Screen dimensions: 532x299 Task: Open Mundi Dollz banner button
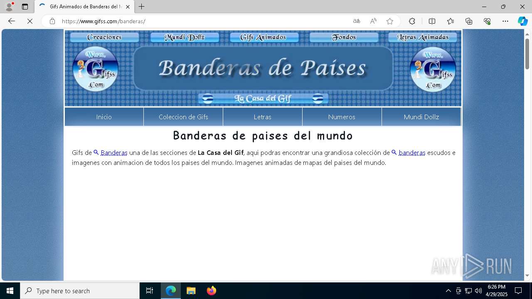click(185, 37)
